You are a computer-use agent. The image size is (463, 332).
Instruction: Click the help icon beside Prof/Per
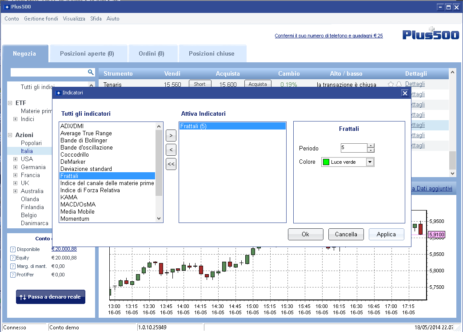point(13,275)
